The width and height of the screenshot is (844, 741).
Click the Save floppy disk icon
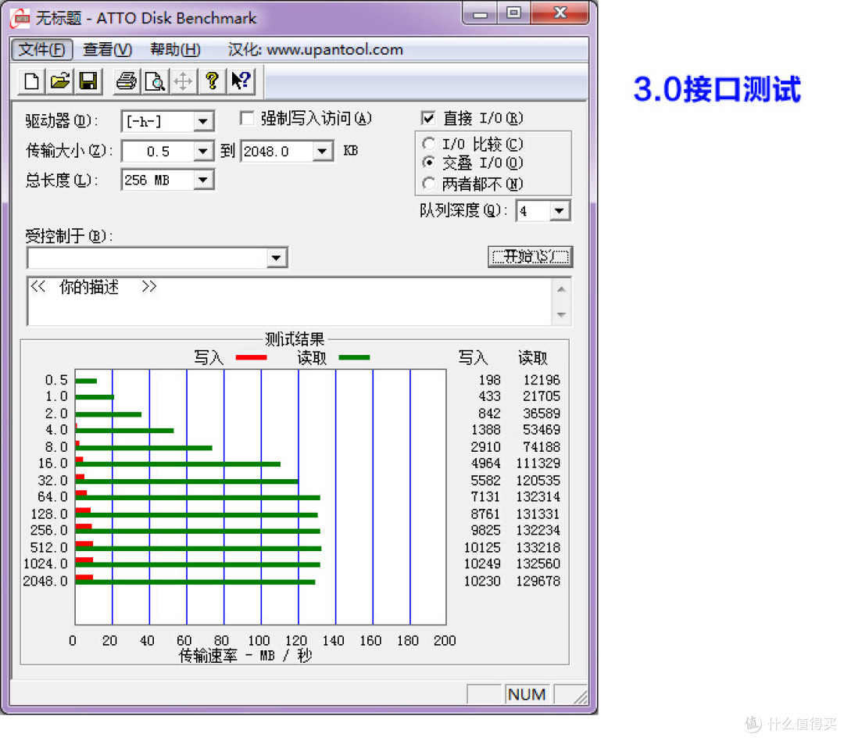[88, 81]
